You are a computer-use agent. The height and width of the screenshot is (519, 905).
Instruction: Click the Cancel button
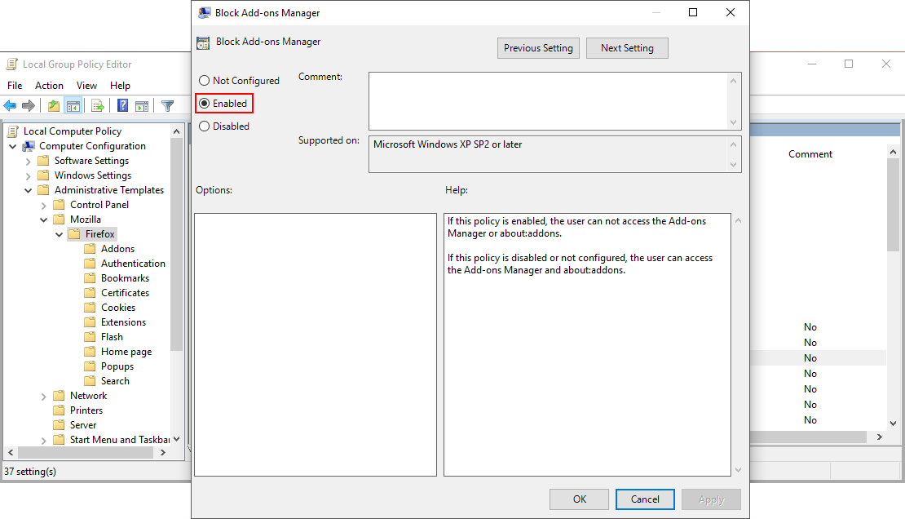pos(645,499)
